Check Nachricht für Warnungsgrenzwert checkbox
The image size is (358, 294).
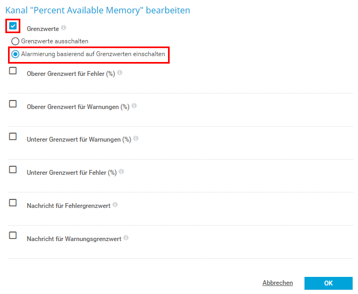13,235
